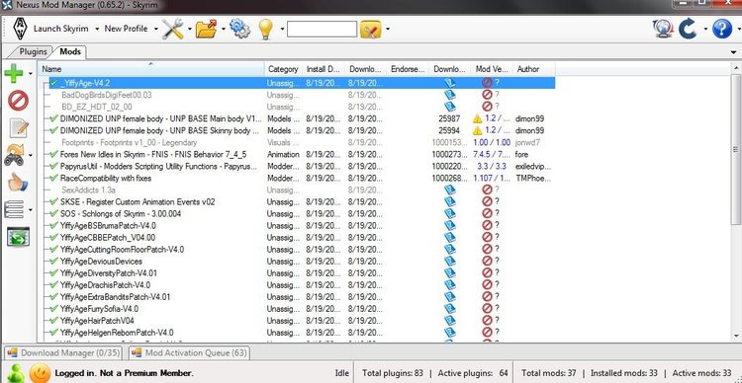Expand the Add Mod dropdown arrow
742x383 pixels.
click(31, 74)
